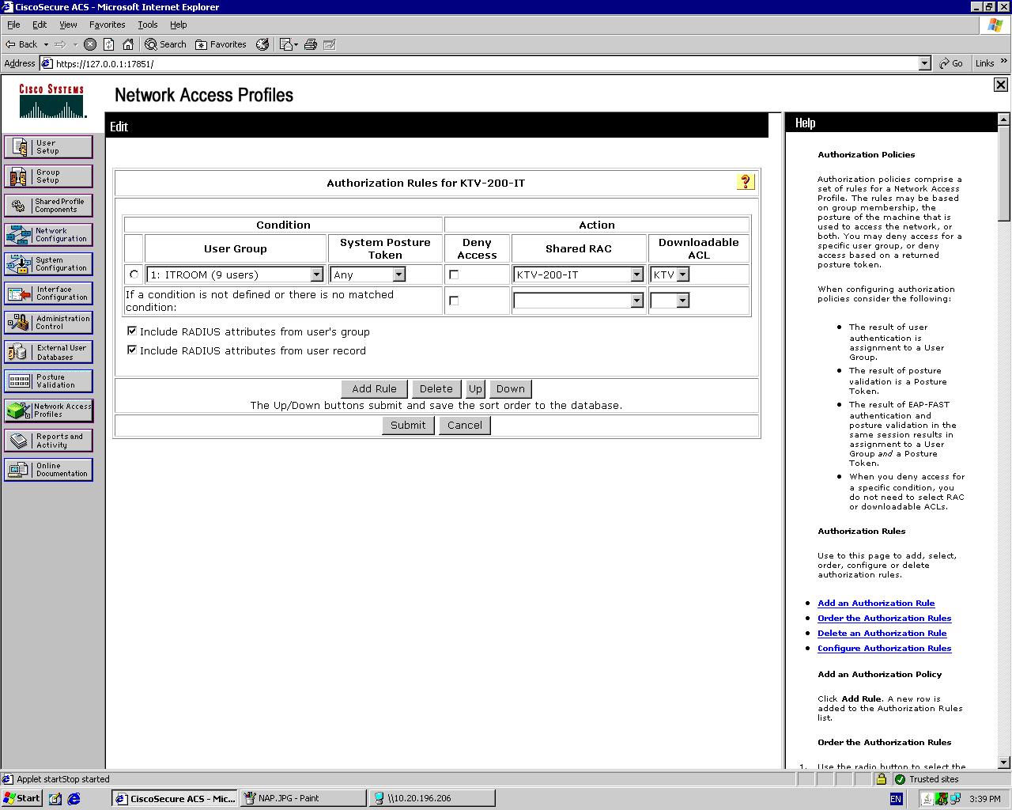Uncheck Include RADIUS attributes from user's group
The width and height of the screenshot is (1012, 810).
pyautogui.click(x=132, y=331)
